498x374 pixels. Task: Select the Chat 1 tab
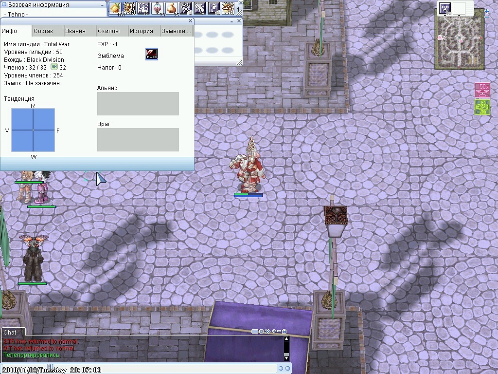click(x=13, y=332)
